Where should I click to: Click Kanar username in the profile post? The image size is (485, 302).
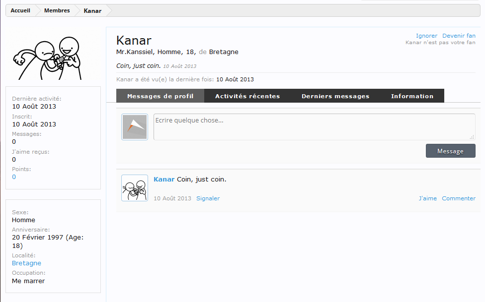pyautogui.click(x=164, y=179)
